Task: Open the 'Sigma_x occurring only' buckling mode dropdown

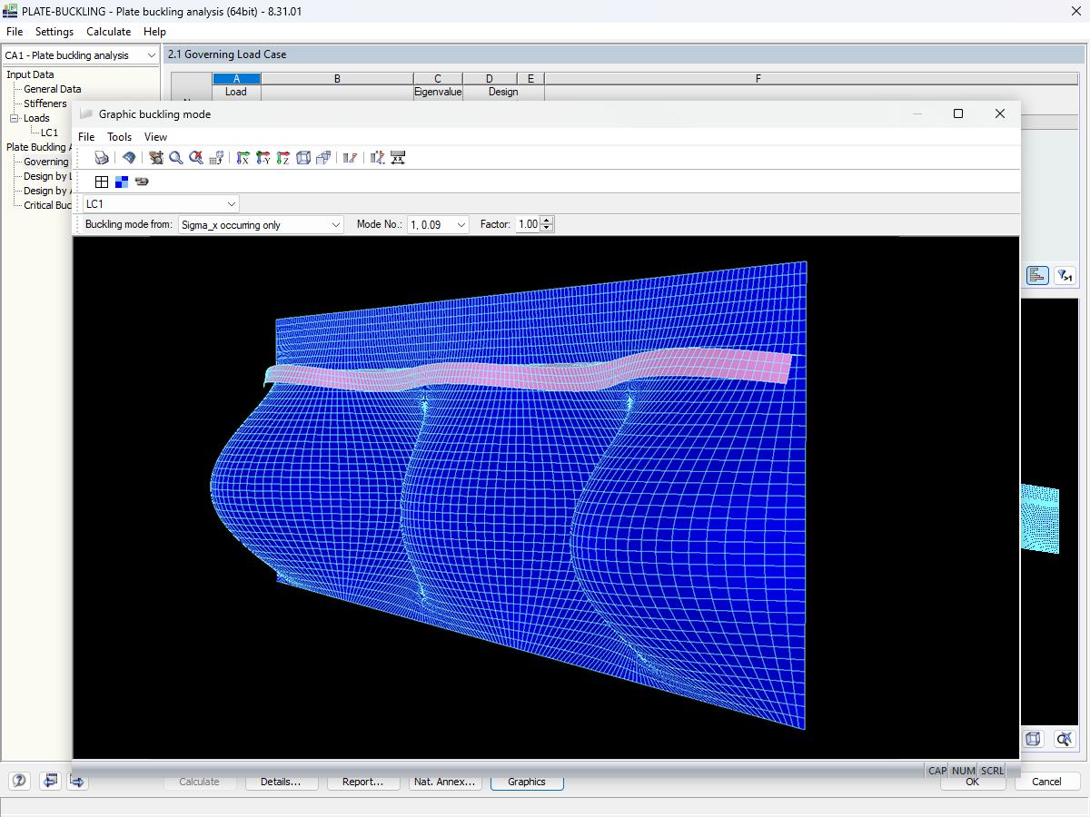Action: click(336, 224)
